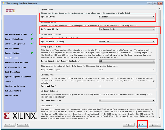Open the Reference Clock dropdown

(127, 29)
